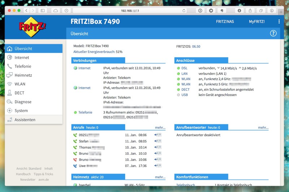
Task: Click the 1Password extension icon
Action: pos(200,11)
